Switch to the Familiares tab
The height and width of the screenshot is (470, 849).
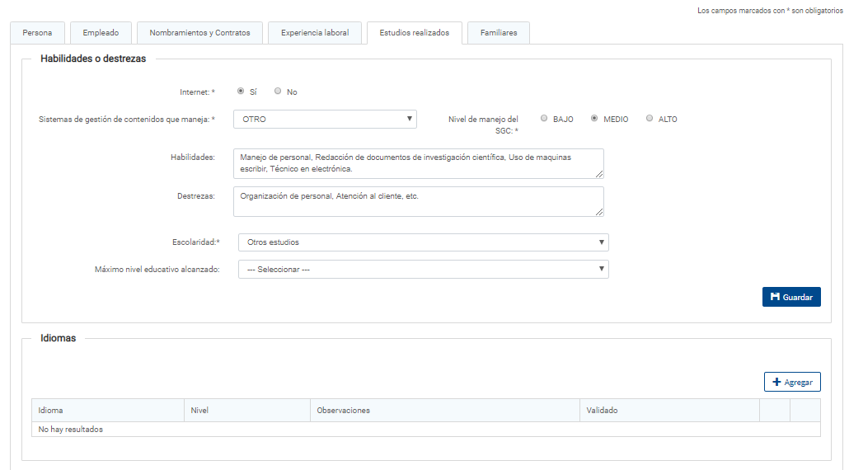[x=499, y=33]
